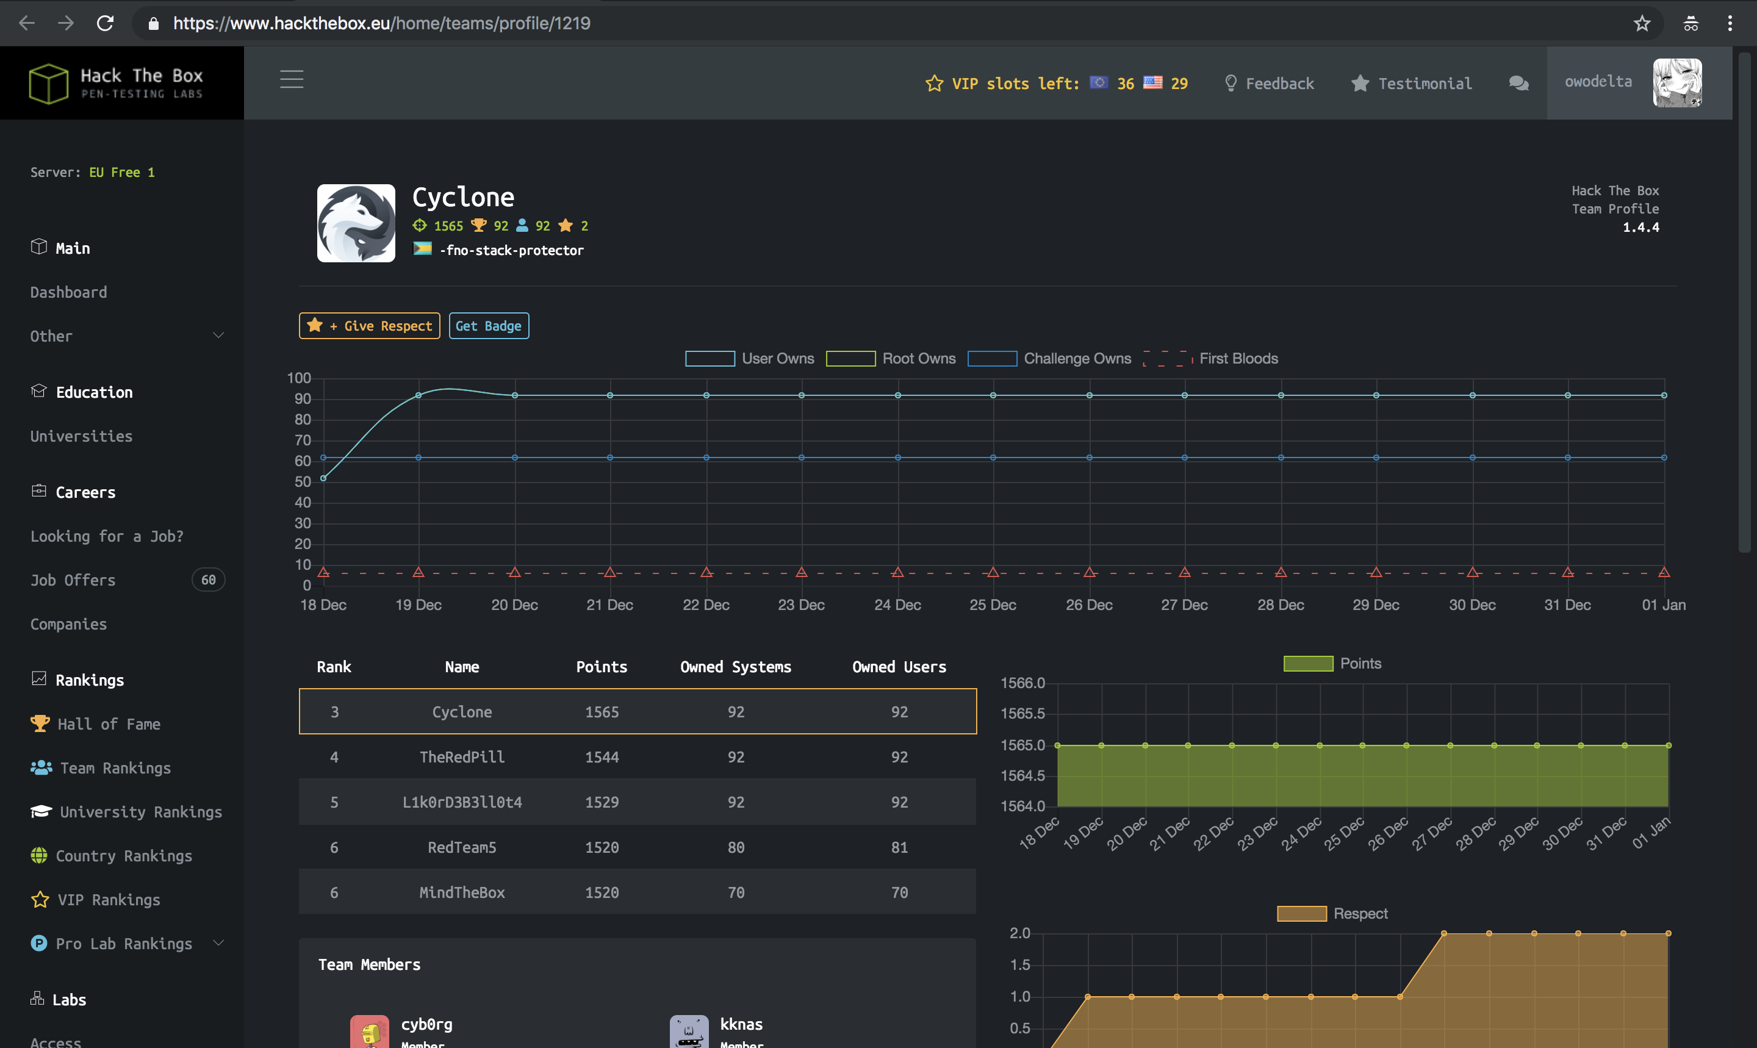Click the team respect star icon
Image resolution: width=1757 pixels, height=1048 pixels.
(x=566, y=225)
